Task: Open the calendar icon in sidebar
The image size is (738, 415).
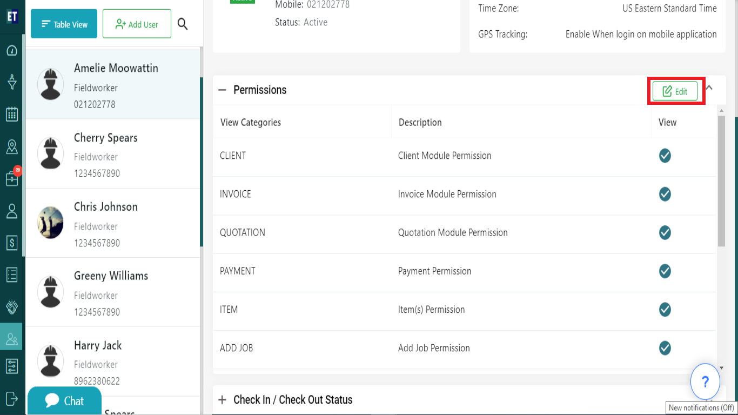Action: [12, 114]
